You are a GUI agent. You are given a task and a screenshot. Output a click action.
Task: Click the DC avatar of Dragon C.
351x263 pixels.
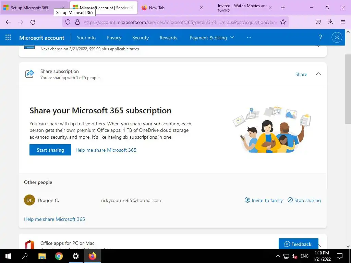point(29,200)
